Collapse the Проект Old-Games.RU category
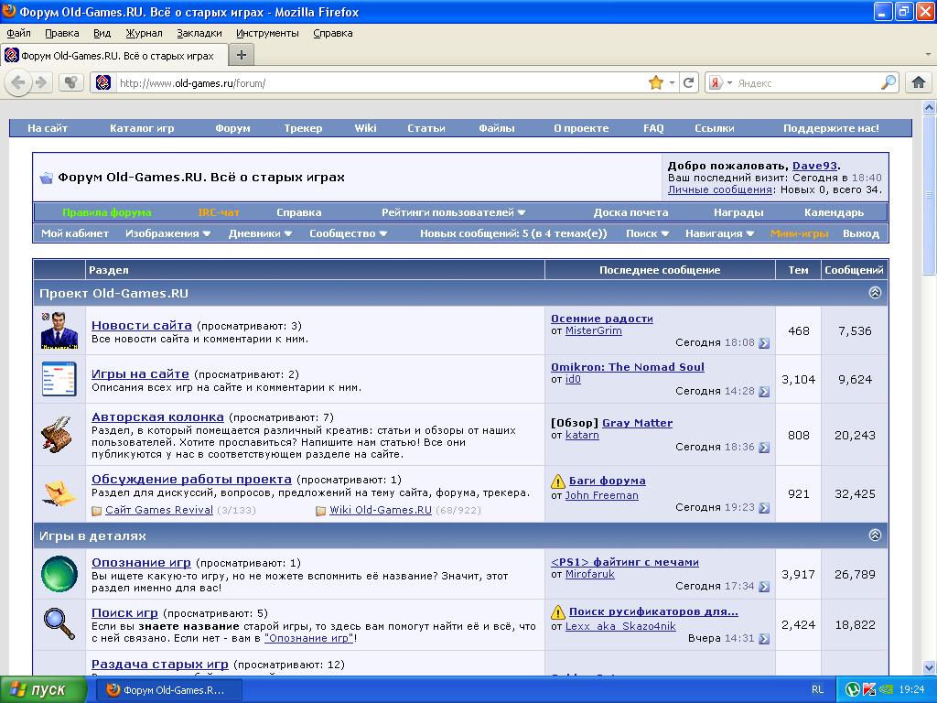The image size is (937, 703). 875,293
